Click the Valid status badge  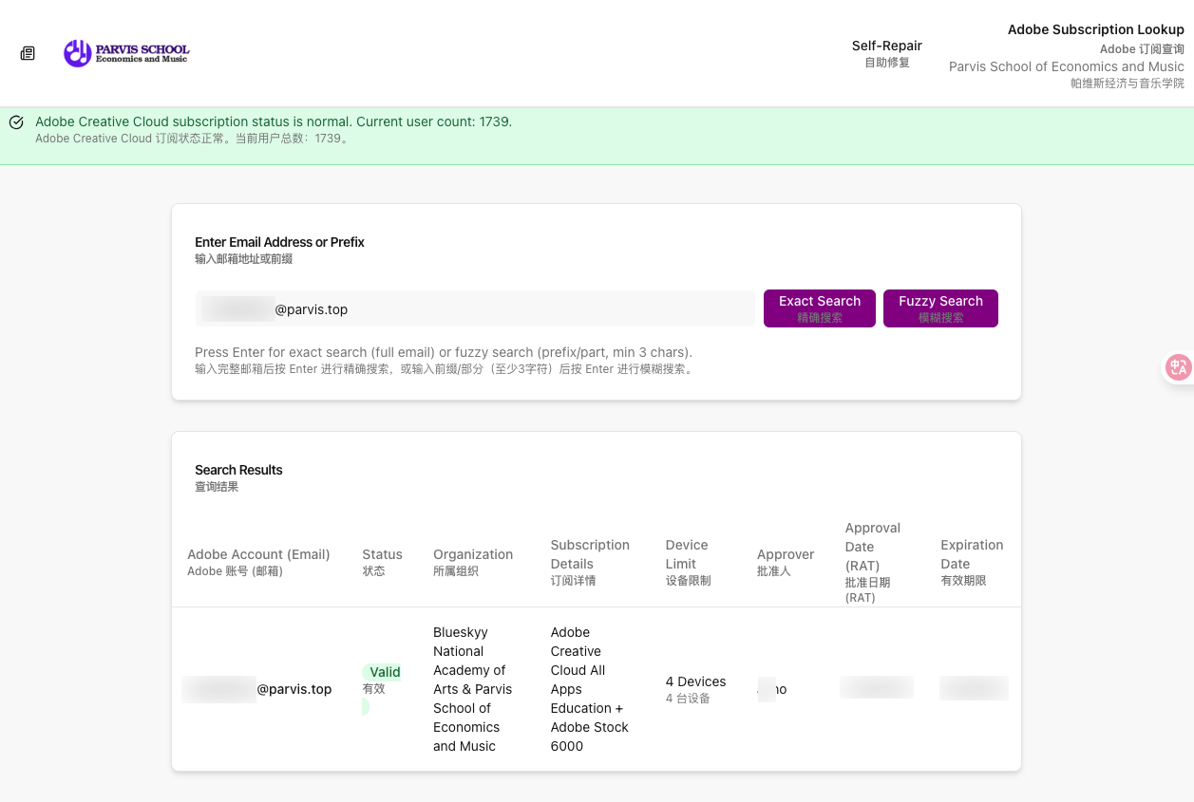coord(382,672)
